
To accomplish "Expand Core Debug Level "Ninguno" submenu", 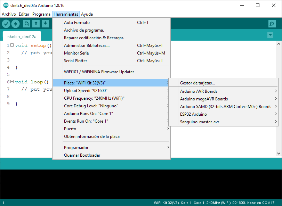I will (x=112, y=106).
